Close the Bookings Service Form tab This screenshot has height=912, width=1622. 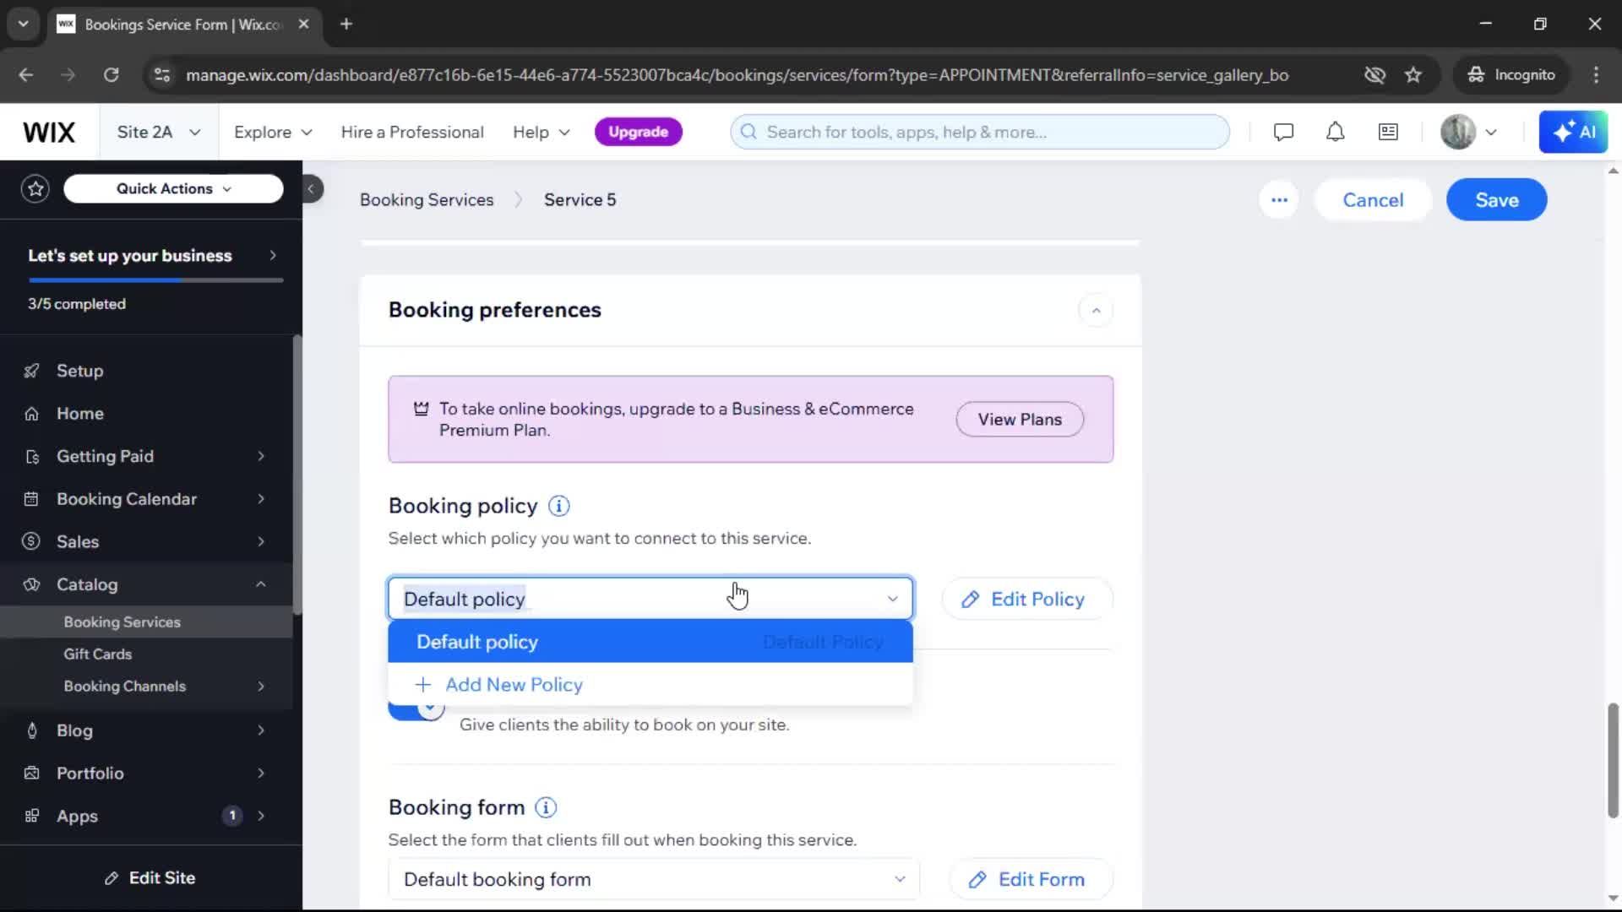(x=303, y=24)
